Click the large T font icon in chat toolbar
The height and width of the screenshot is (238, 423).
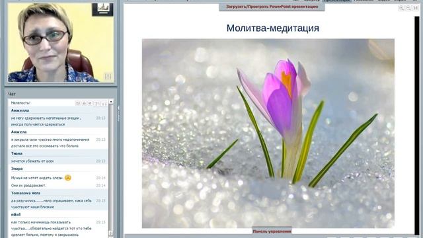[x=97, y=103]
